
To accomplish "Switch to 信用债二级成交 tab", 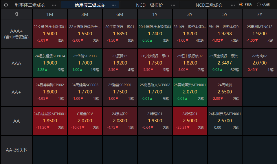I will [90, 5].
